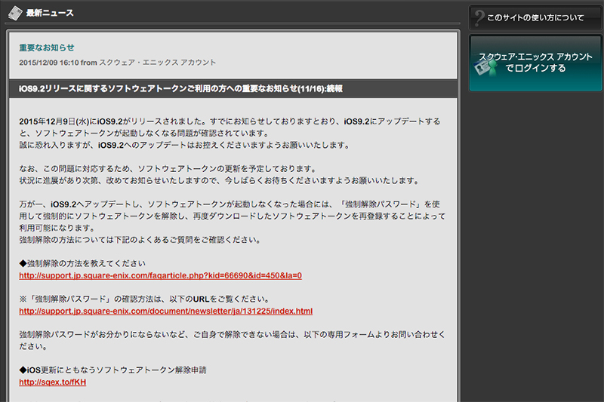Click the line 強制解除の方法については下記のよくあるご質問
The width and height of the screenshot is (604, 402).
[141, 240]
